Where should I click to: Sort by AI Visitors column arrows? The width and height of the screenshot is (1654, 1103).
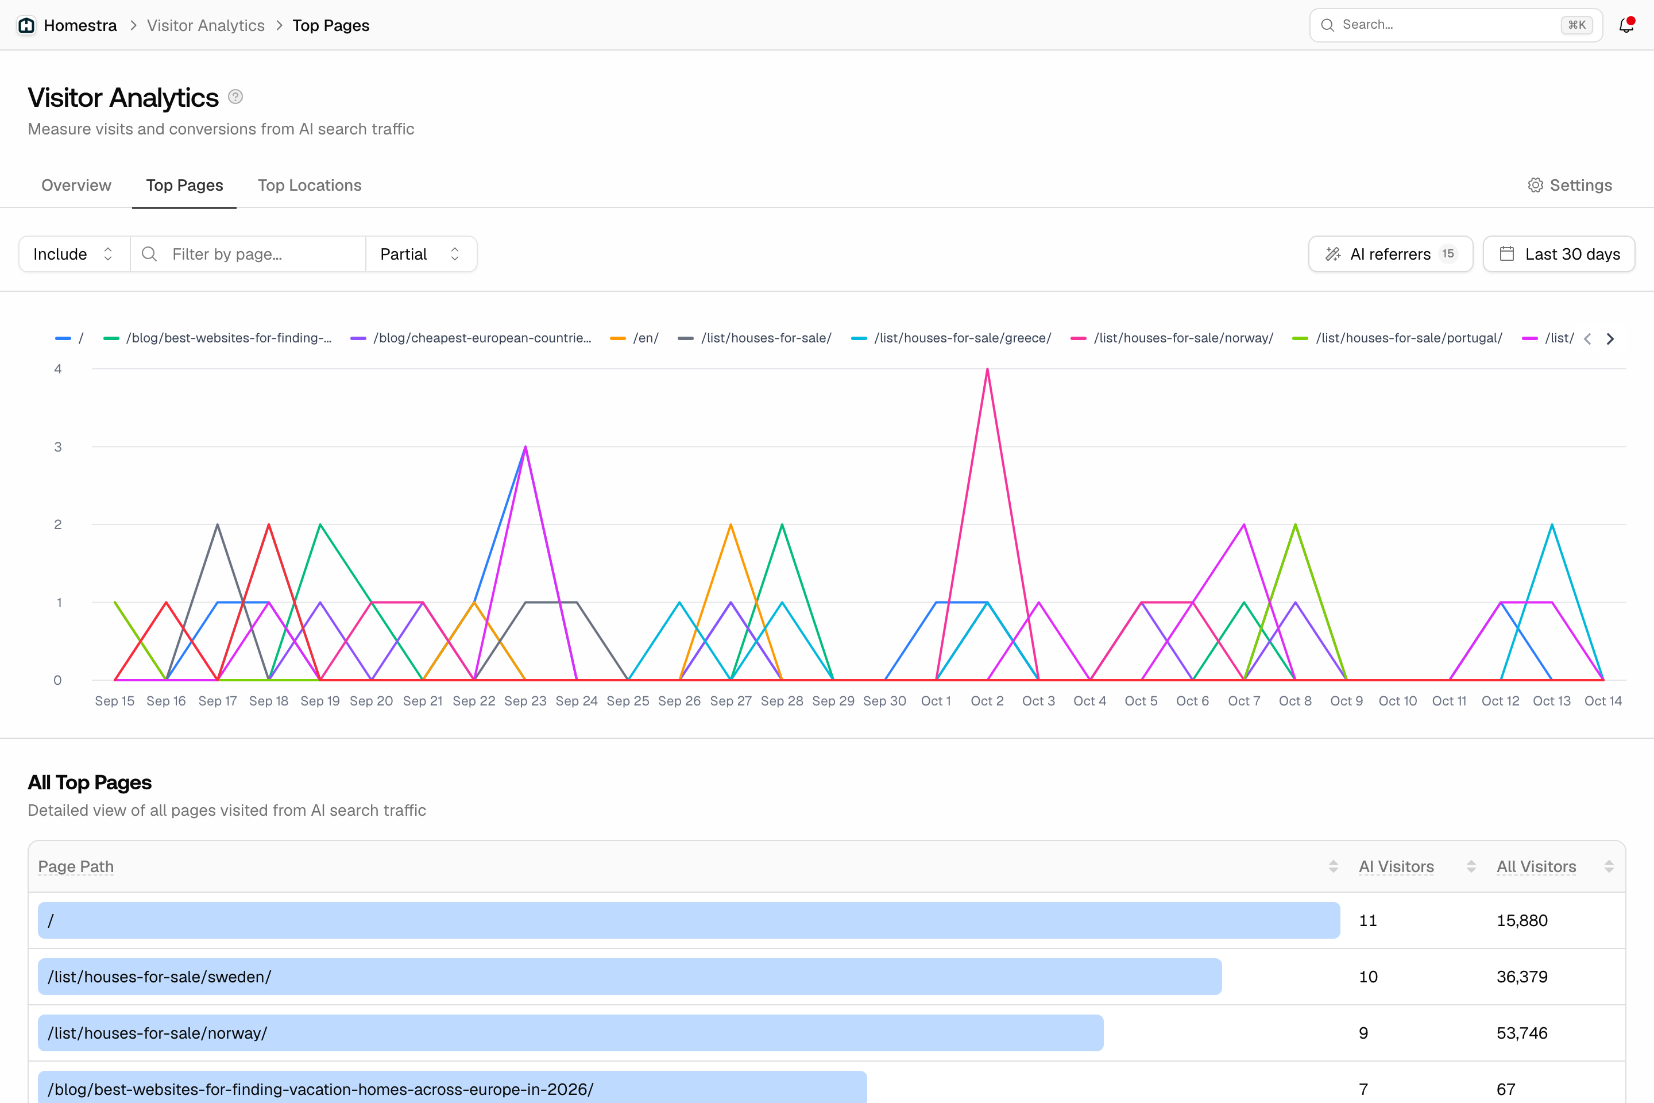tap(1471, 867)
